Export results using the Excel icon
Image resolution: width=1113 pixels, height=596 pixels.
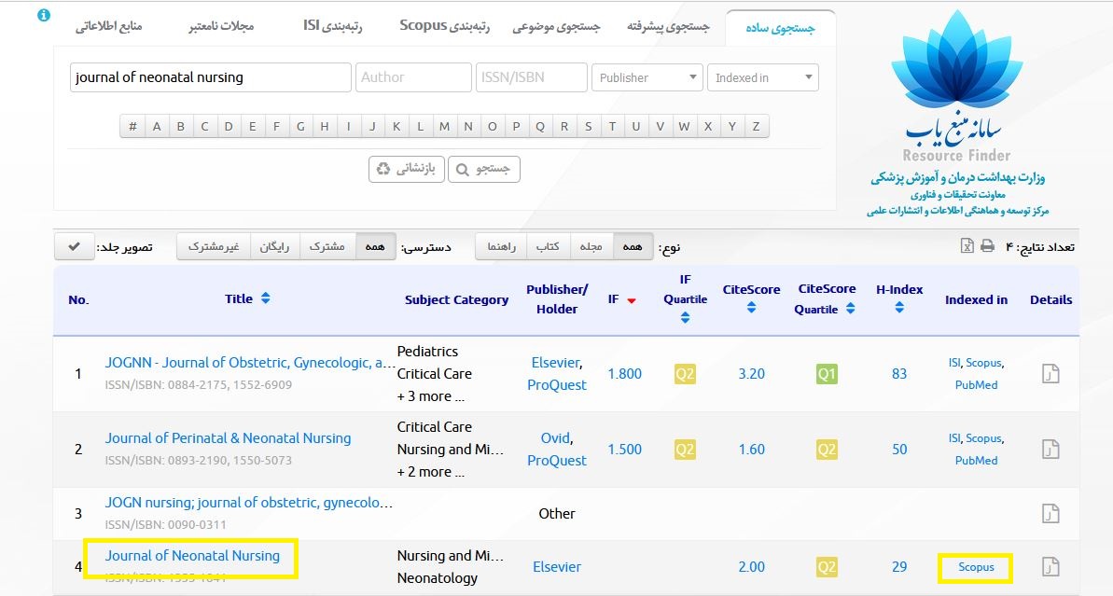967,245
